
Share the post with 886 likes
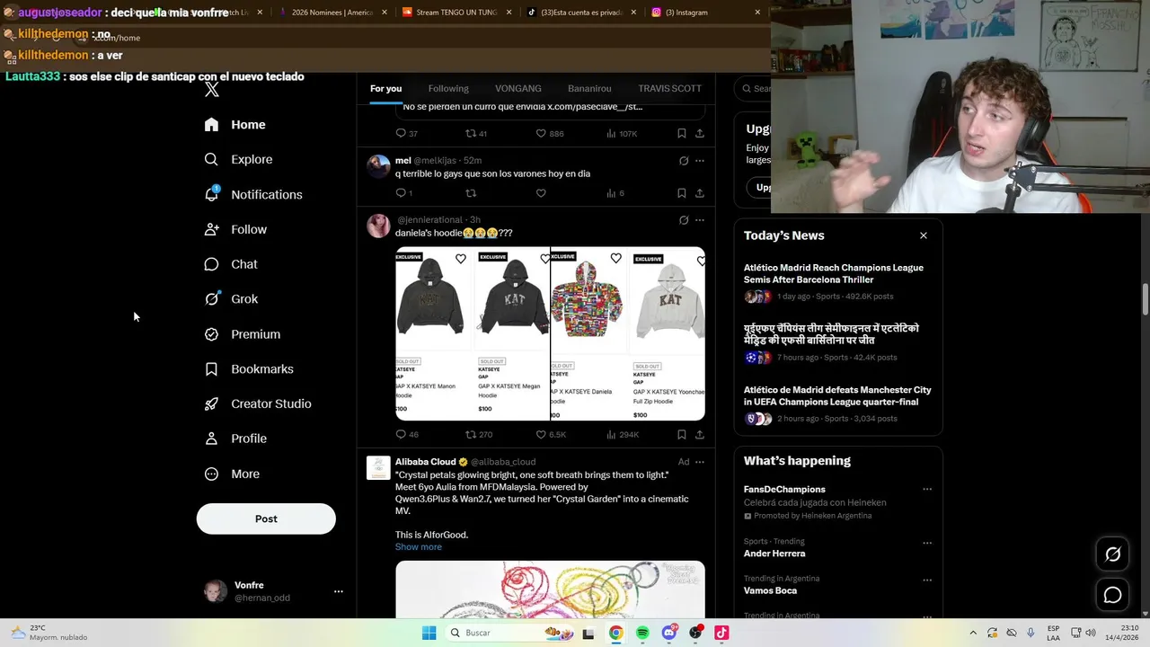pyautogui.click(x=700, y=133)
